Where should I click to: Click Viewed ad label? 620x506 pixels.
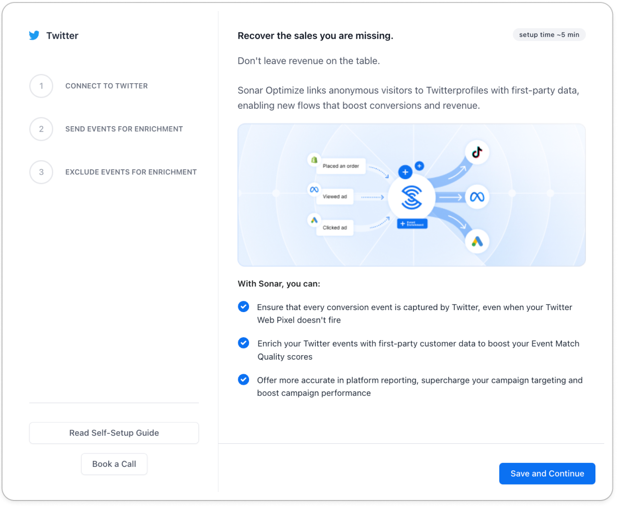(335, 197)
